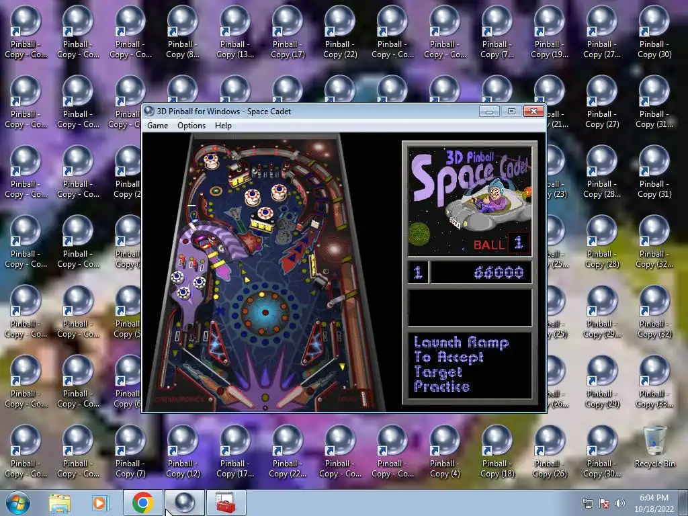
Task: Open Google Chrome from the taskbar
Action: click(142, 503)
